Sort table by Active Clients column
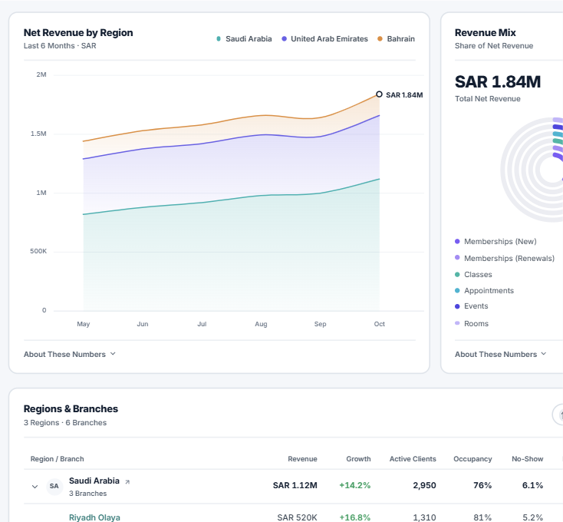 pyautogui.click(x=413, y=459)
